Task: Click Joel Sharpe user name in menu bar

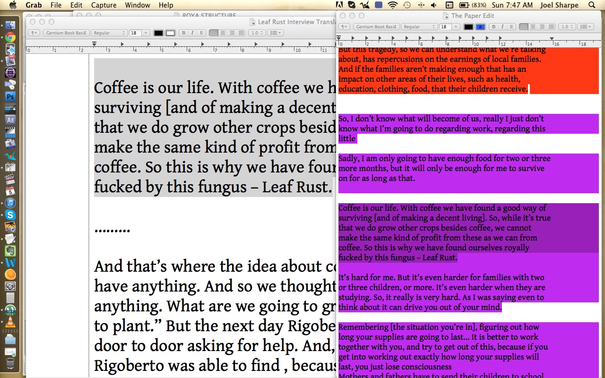Action: coord(559,5)
